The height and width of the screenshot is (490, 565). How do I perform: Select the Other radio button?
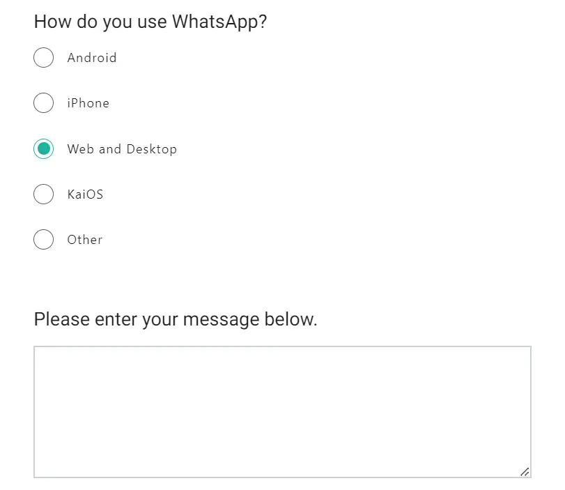pyautogui.click(x=43, y=239)
